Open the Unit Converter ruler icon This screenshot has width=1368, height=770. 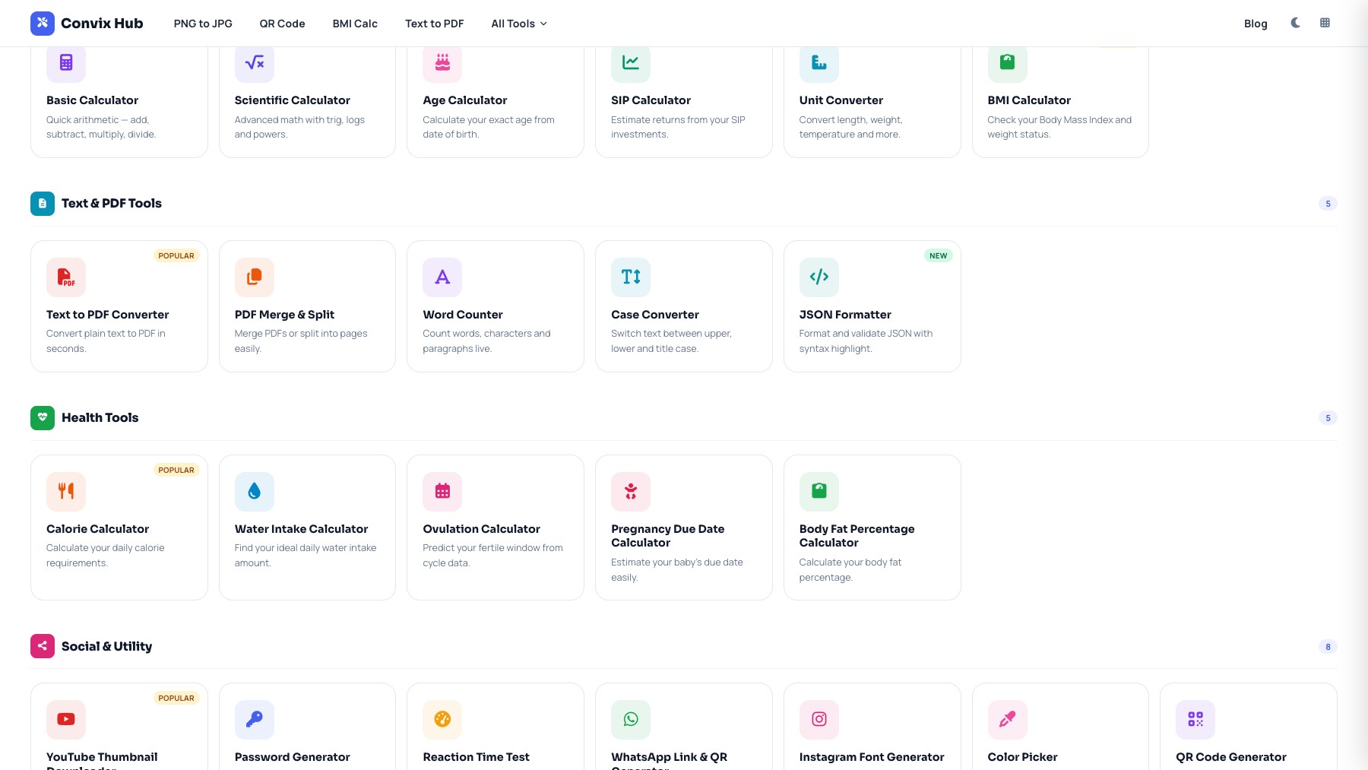pyautogui.click(x=819, y=62)
